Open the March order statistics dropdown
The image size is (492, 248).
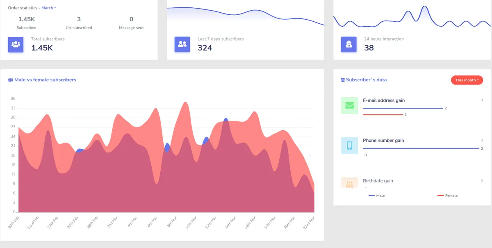tap(49, 8)
